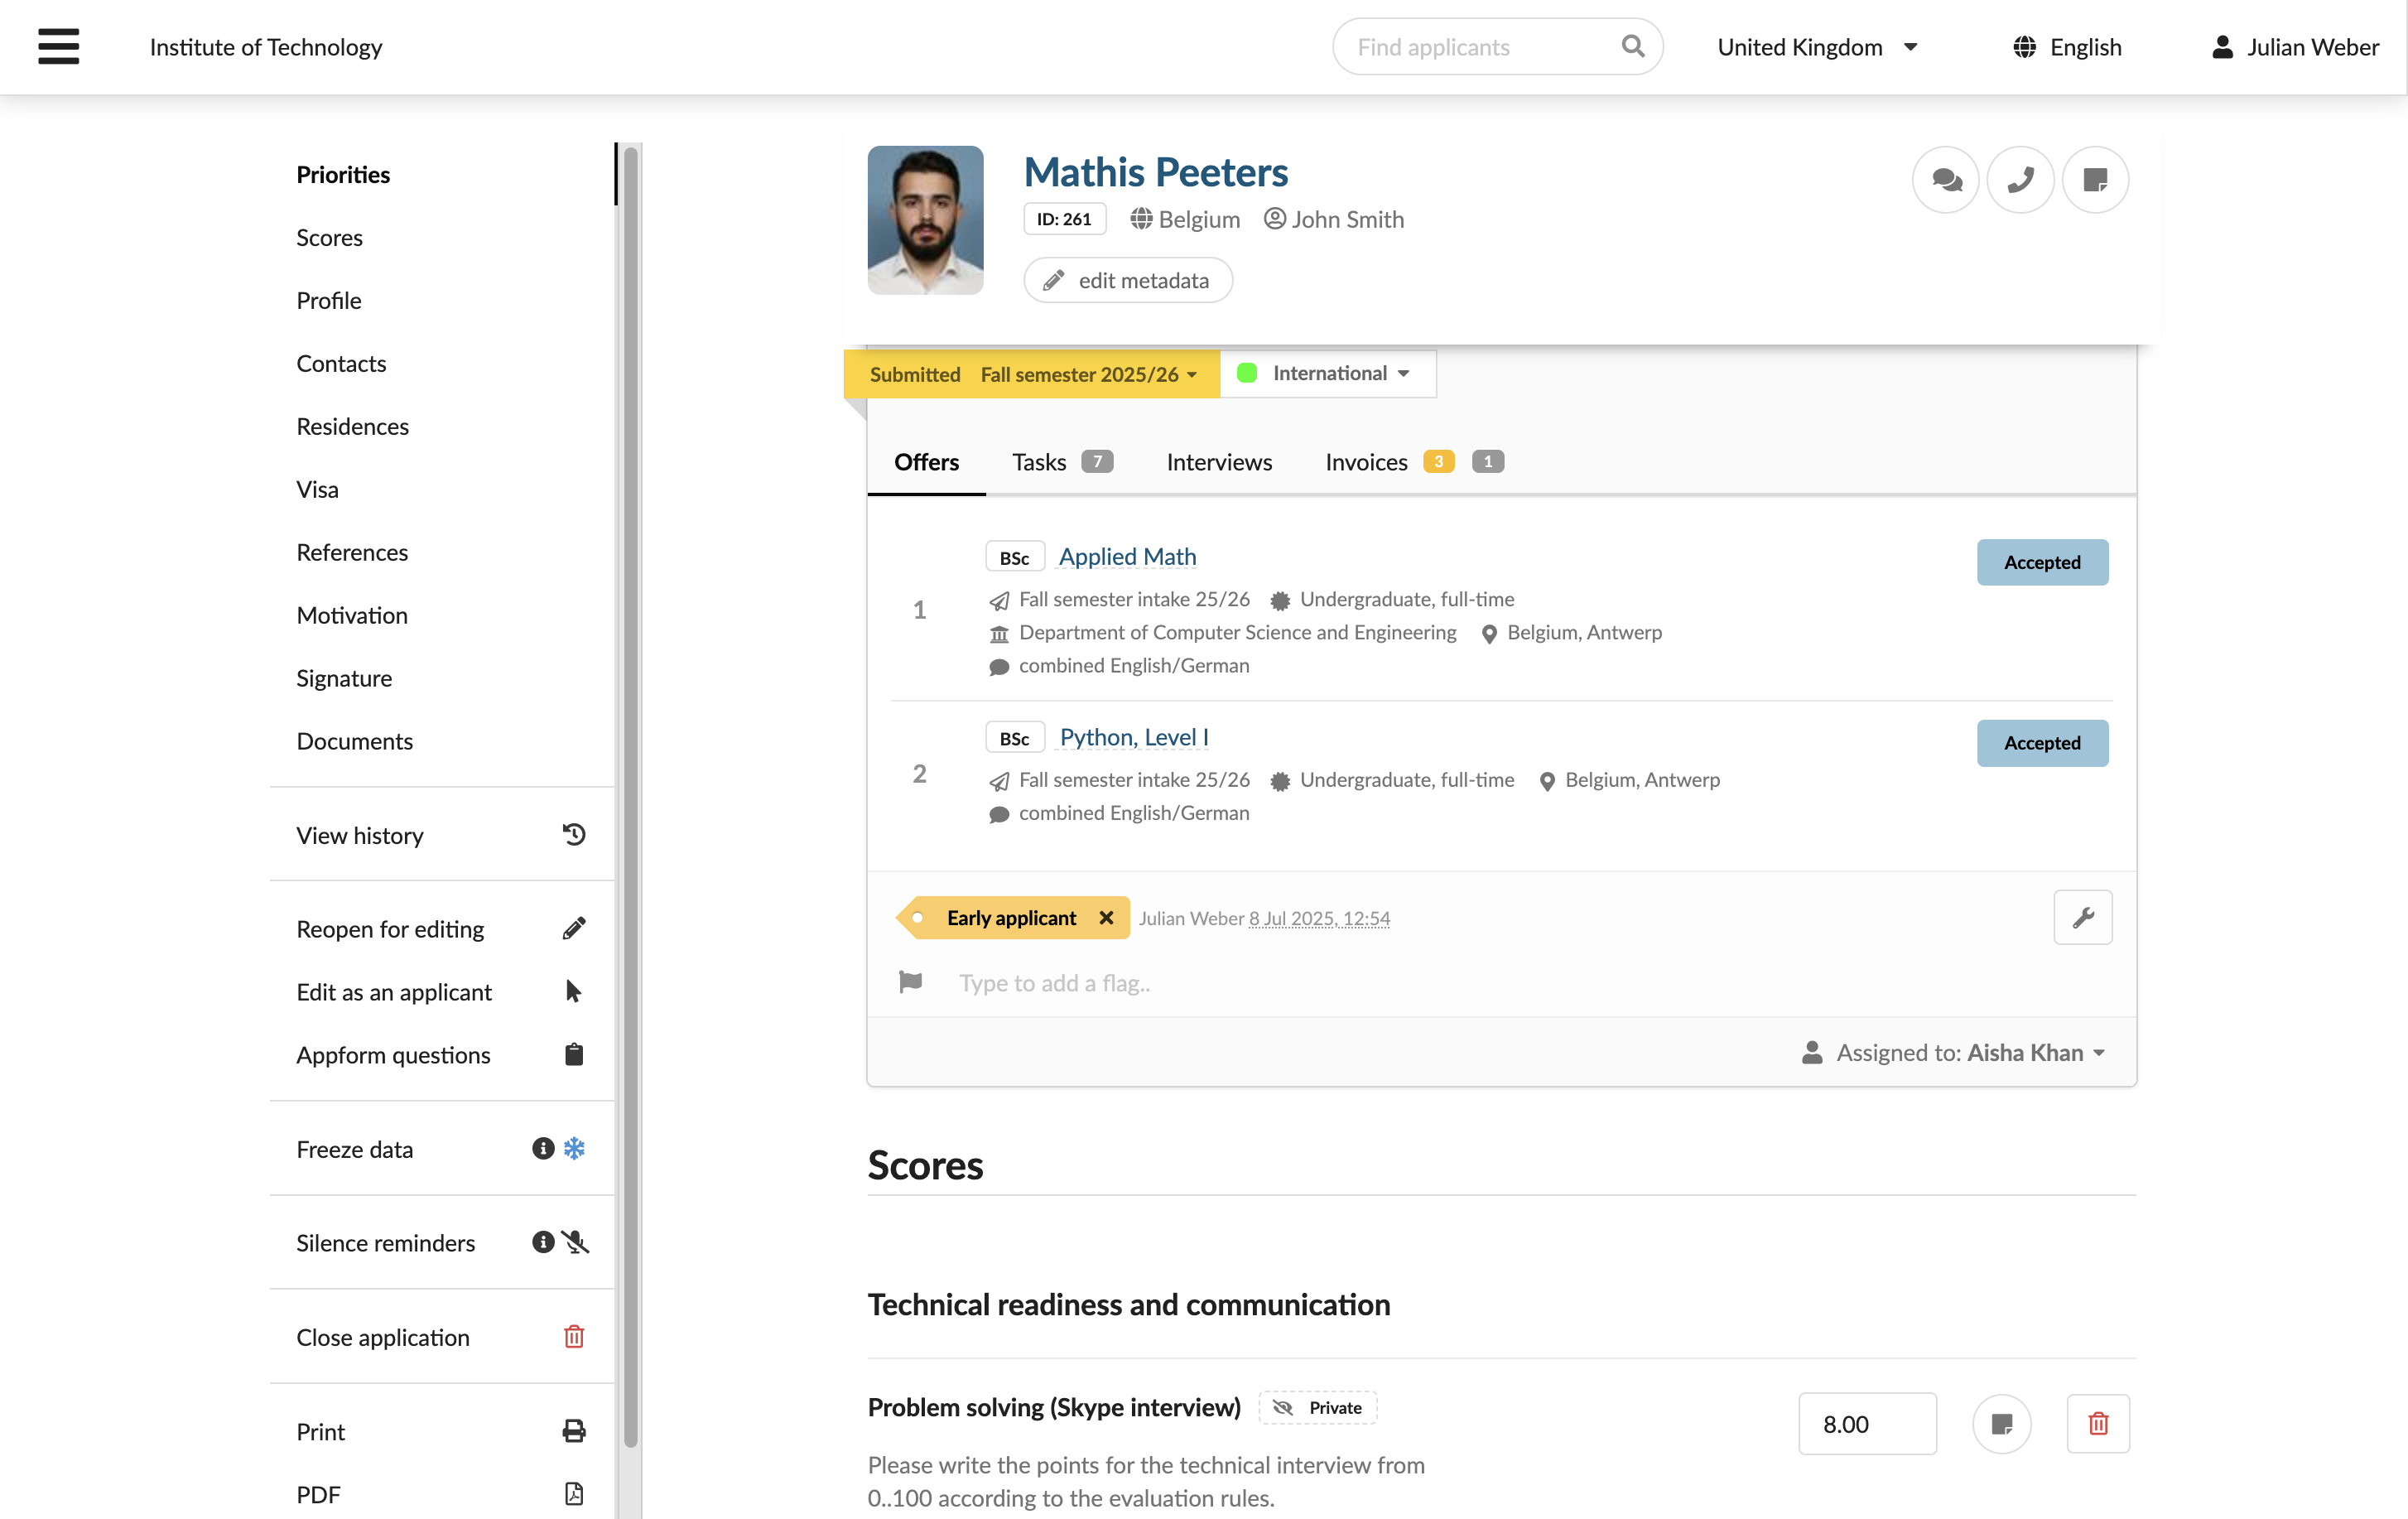Viewport: 2408px width, 1519px height.
Task: Click the Julian Weber user icon
Action: click(2222, 47)
